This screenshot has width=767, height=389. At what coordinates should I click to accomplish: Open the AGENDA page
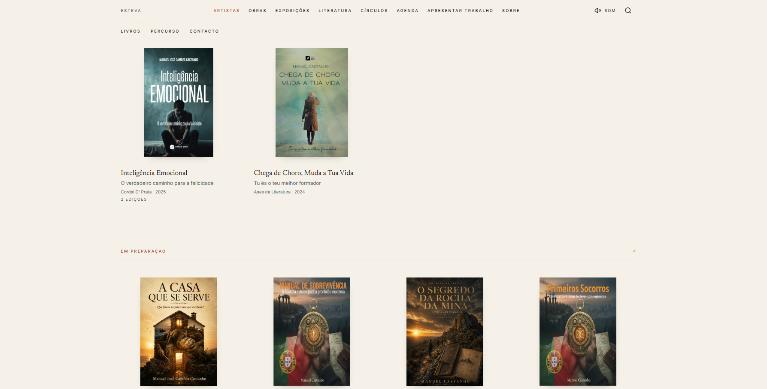pos(407,11)
